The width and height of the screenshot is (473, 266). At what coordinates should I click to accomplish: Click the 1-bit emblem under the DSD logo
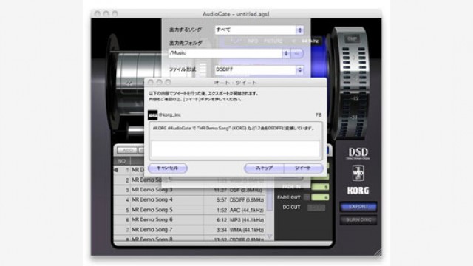(358, 173)
